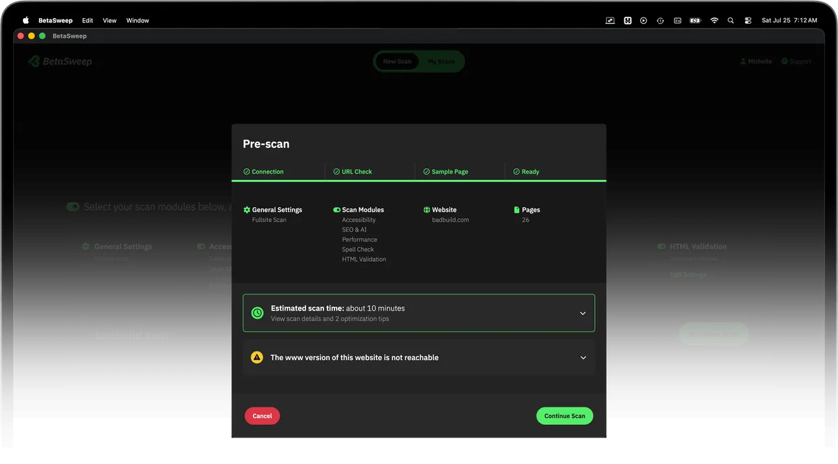Click the user icon beside Michelle
Viewport: 838px width, 464px height.
pyautogui.click(x=743, y=61)
